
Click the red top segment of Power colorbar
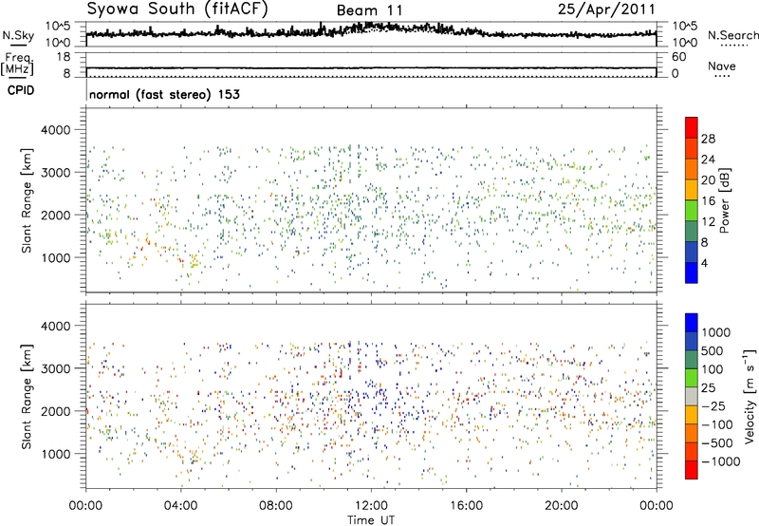coord(692,127)
